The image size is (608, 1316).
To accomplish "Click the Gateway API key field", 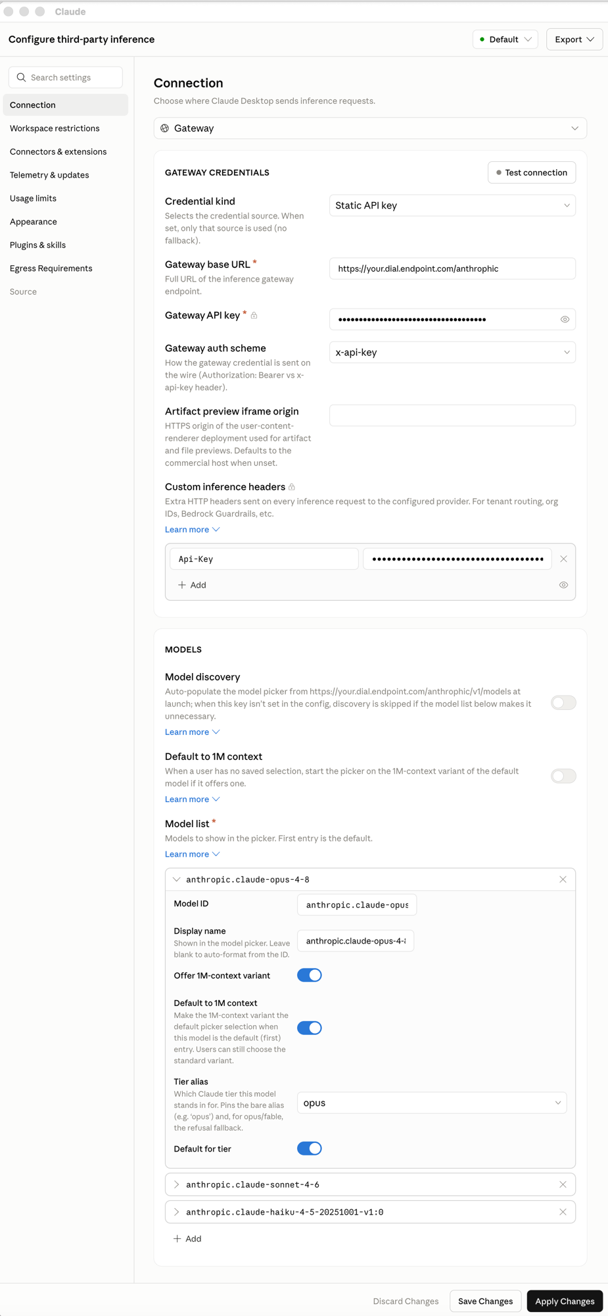I will 452,320.
